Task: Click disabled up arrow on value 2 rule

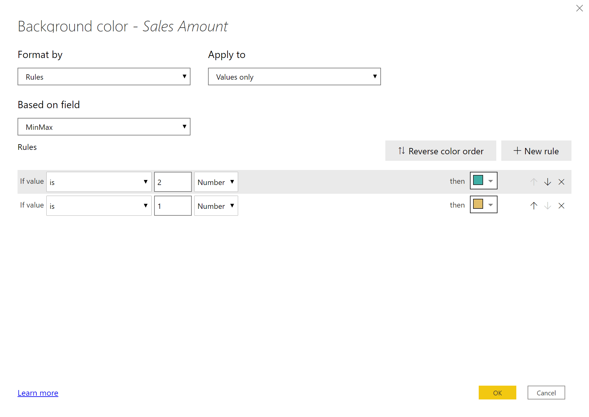Action: (534, 182)
